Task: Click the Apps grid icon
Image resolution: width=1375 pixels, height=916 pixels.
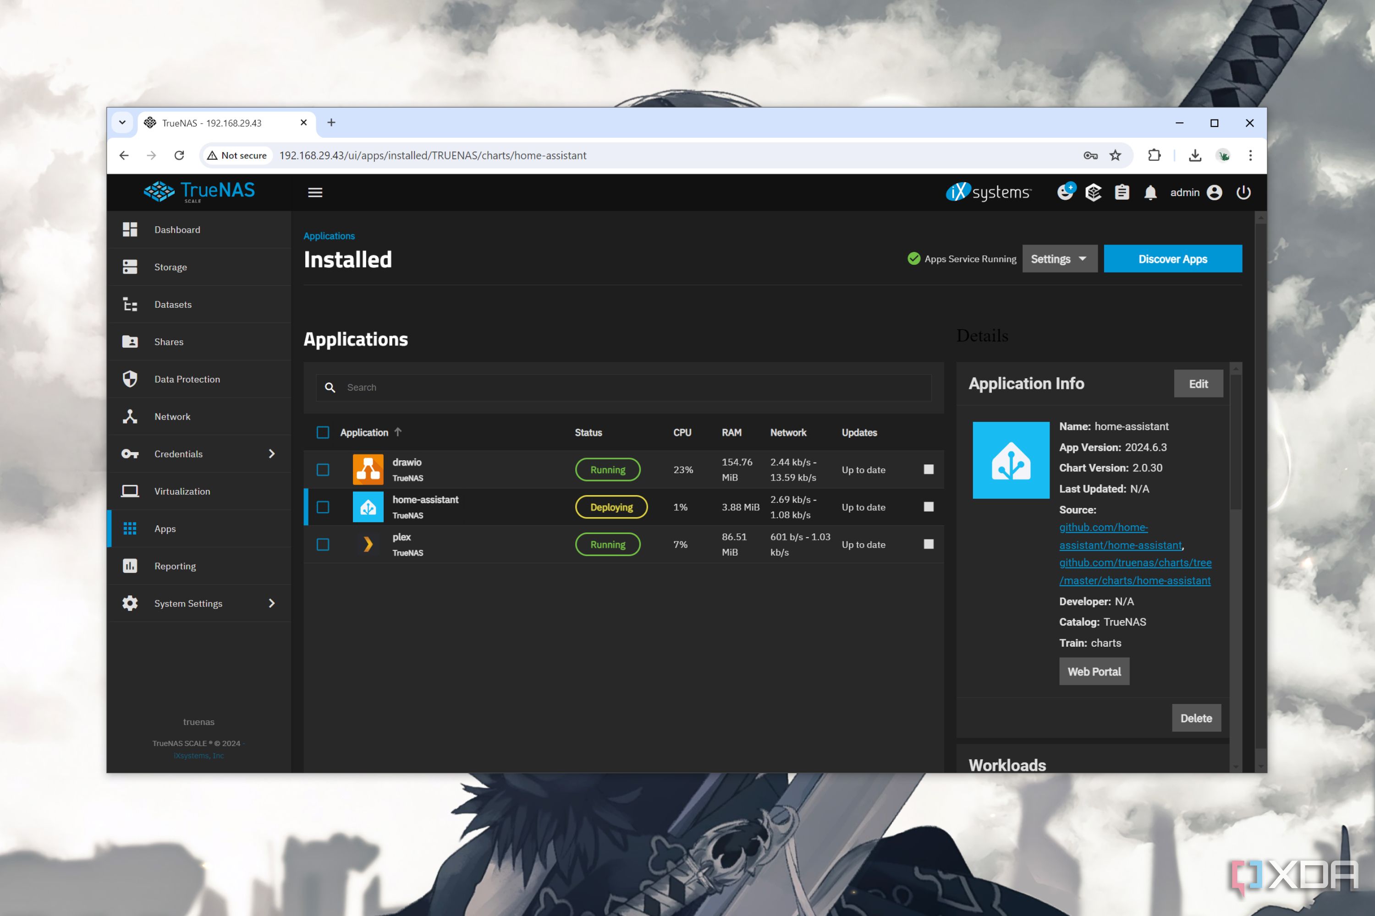Action: click(130, 529)
